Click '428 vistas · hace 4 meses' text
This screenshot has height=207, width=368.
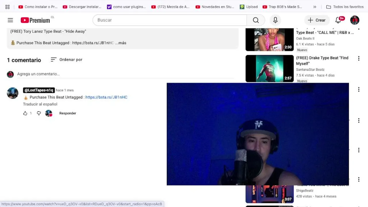[316, 196]
